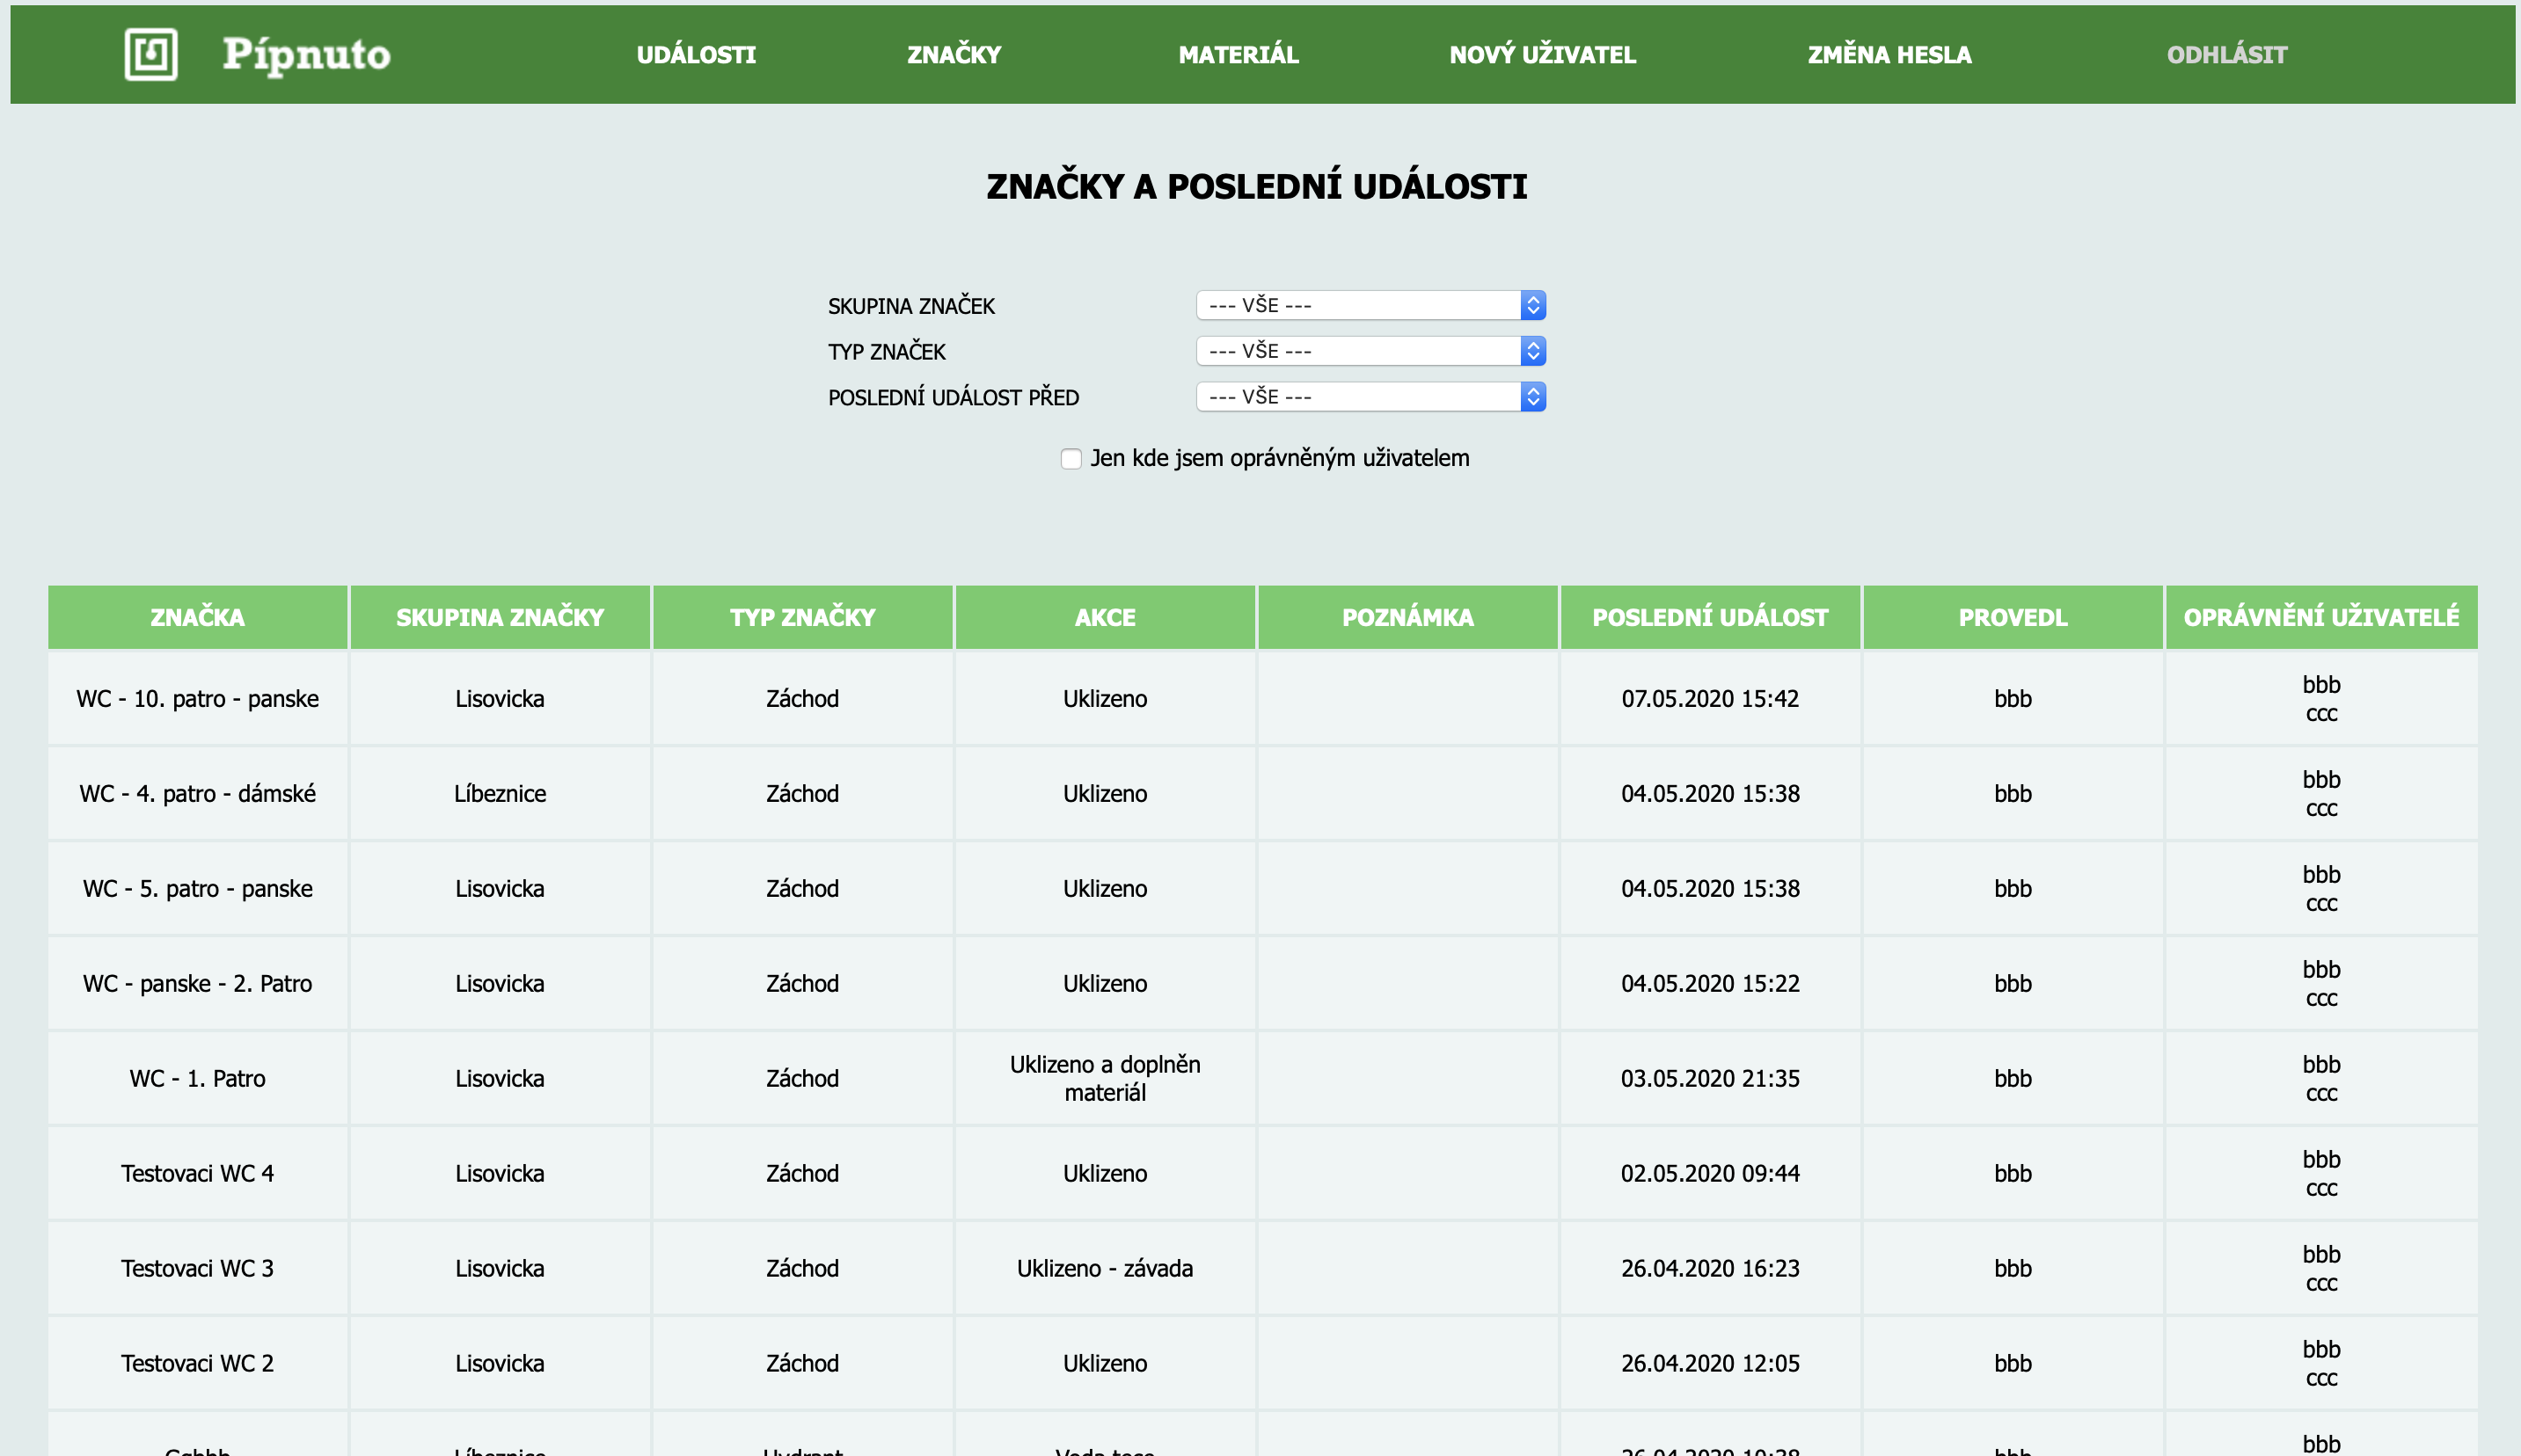Click the Uklizeno - závada action cell
Viewport: 2521px width, 1456px height.
[x=1105, y=1268]
